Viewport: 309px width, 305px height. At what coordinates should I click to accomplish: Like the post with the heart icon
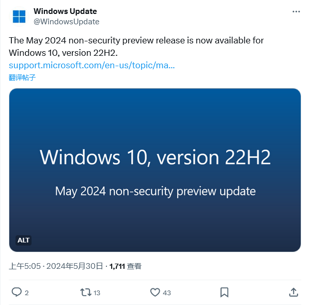155,292
